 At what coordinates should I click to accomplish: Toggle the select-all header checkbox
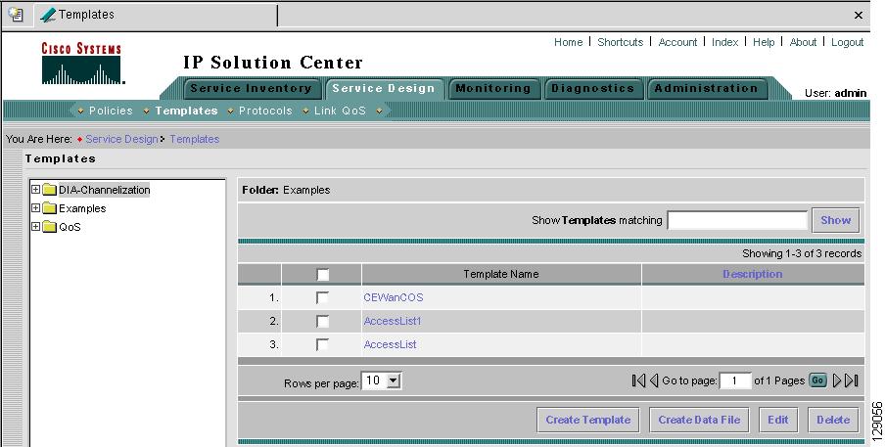tap(322, 275)
